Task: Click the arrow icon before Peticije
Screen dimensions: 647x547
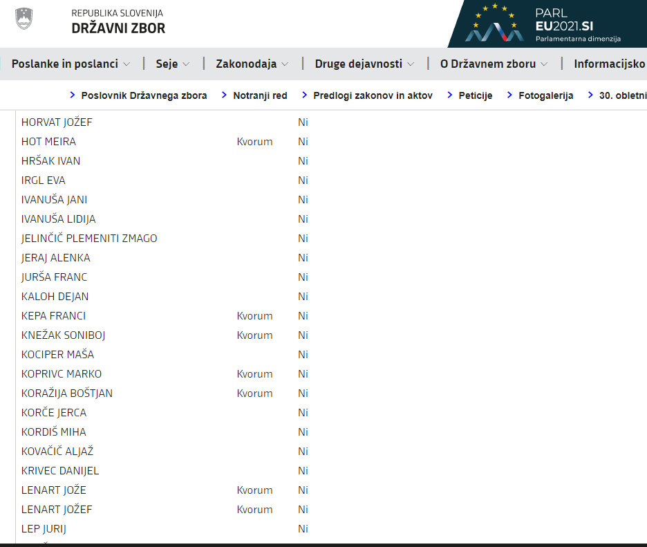Action: [x=450, y=95]
